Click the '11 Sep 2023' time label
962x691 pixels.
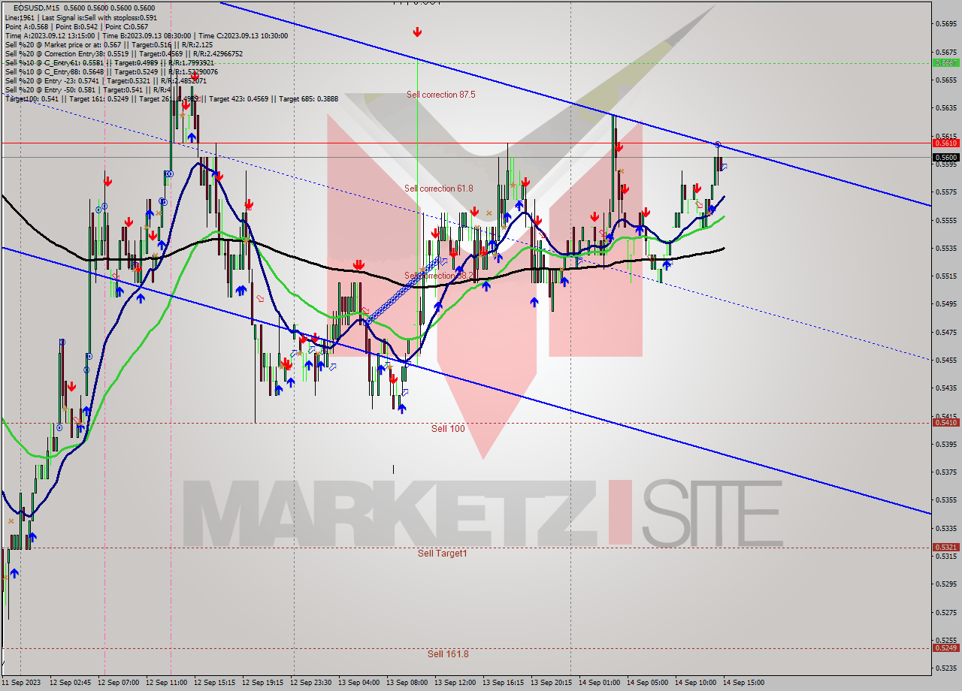coord(22,683)
